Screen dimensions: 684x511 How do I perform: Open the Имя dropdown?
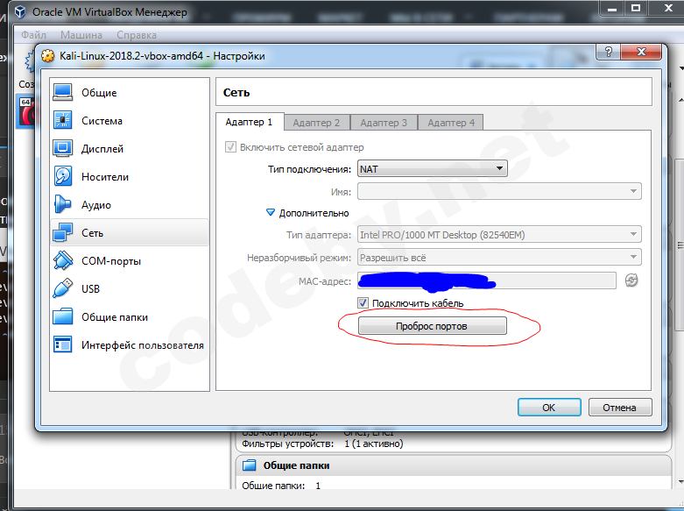[x=499, y=191]
